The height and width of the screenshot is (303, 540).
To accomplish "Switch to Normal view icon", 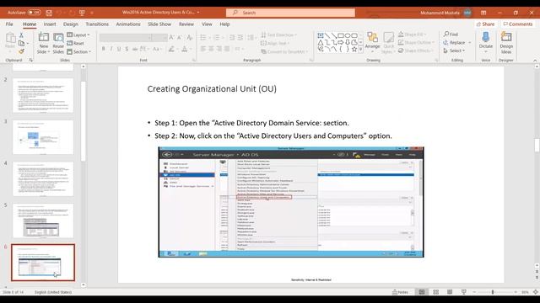I will click(422, 292).
